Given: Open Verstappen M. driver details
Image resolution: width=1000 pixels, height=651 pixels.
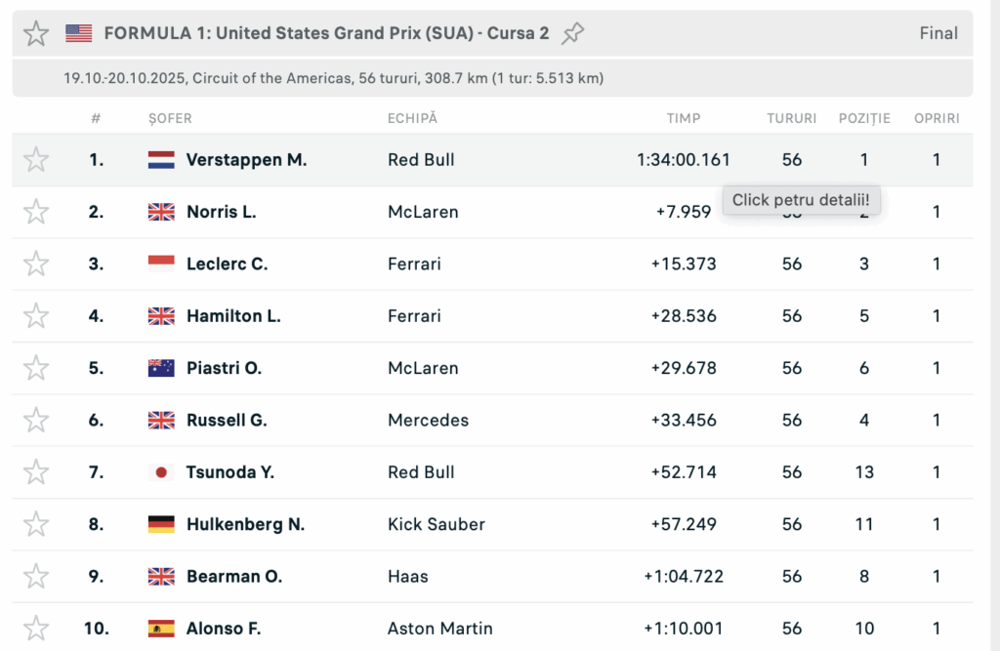Looking at the screenshot, I should [246, 160].
